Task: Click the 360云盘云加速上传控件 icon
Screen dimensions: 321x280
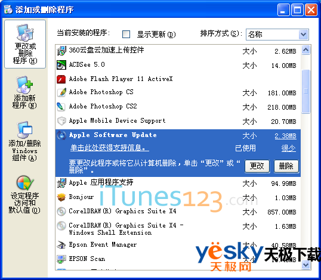Action: (x=61, y=51)
